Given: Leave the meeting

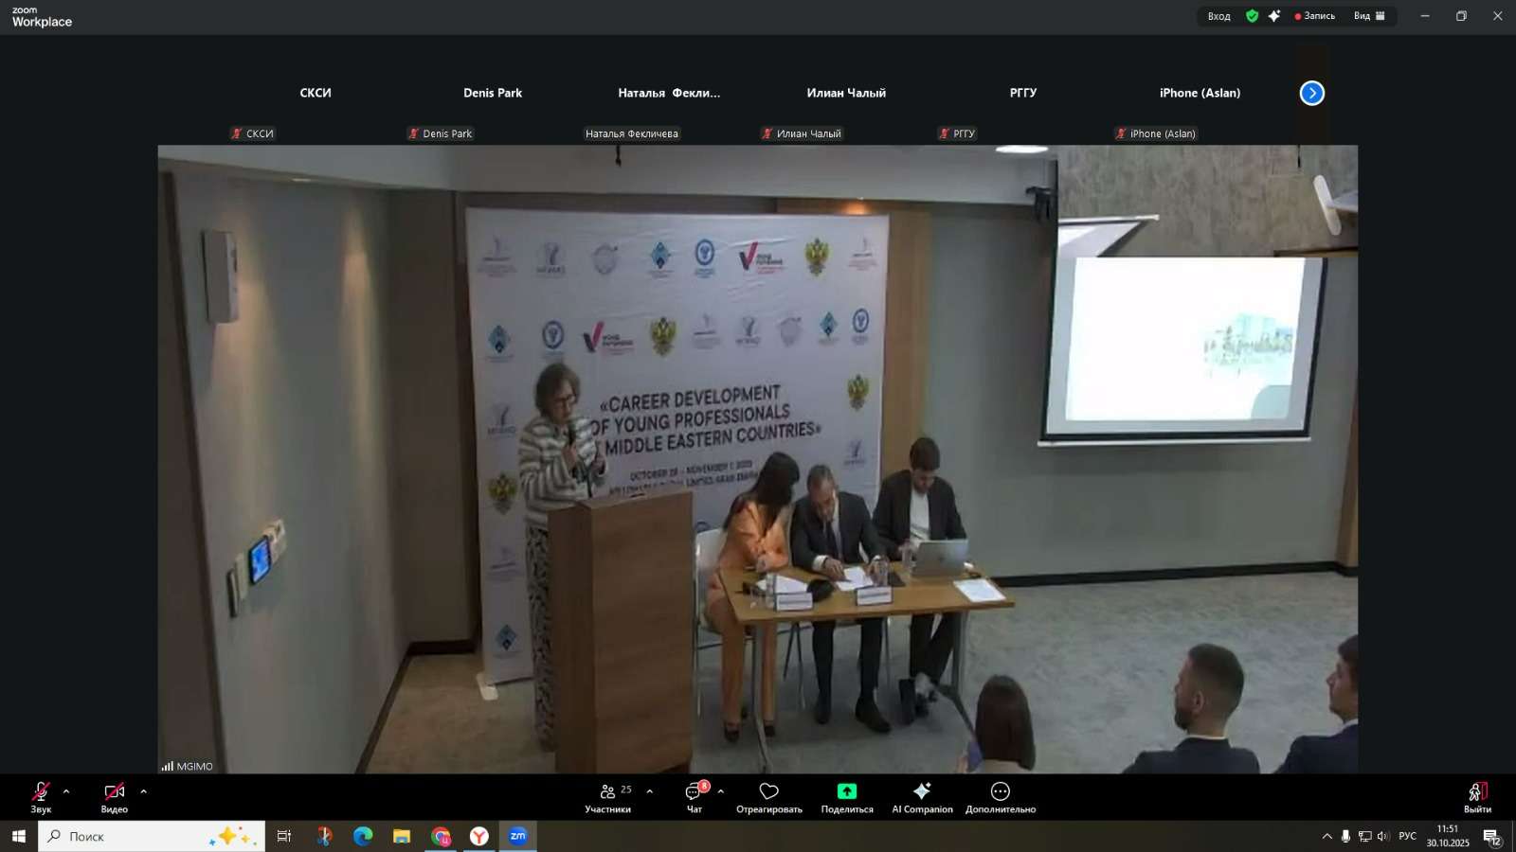Looking at the screenshot, I should (x=1477, y=797).
